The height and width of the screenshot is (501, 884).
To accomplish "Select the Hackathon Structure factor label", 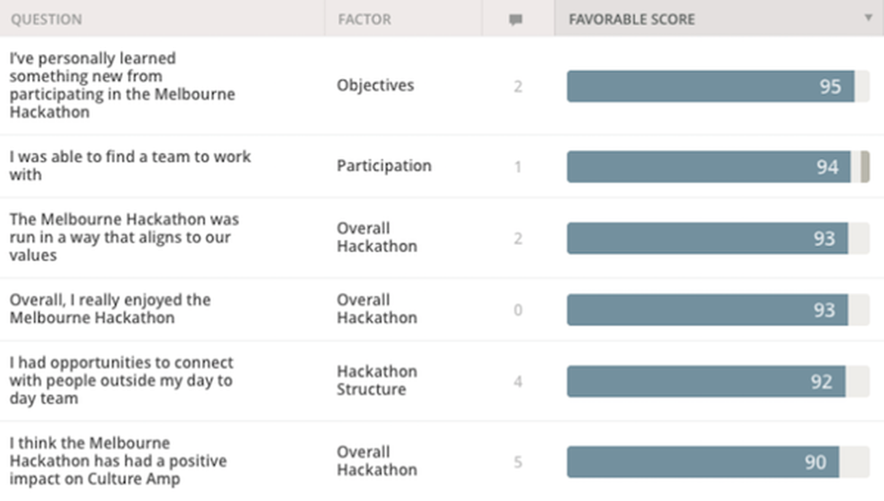I will point(376,380).
